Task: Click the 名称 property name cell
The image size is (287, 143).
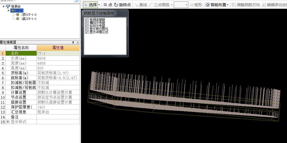Action: tap(21, 53)
